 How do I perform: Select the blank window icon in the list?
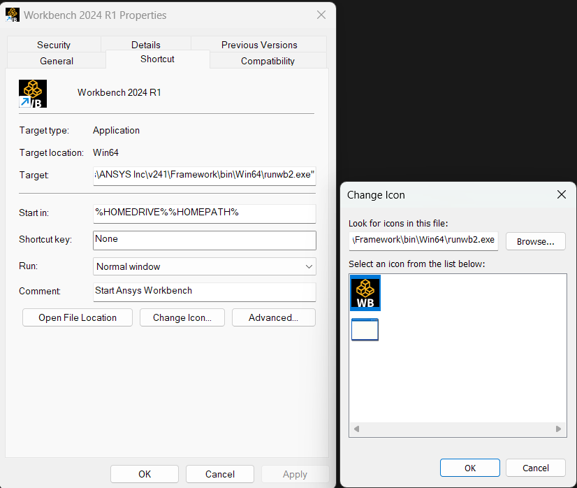(x=365, y=329)
